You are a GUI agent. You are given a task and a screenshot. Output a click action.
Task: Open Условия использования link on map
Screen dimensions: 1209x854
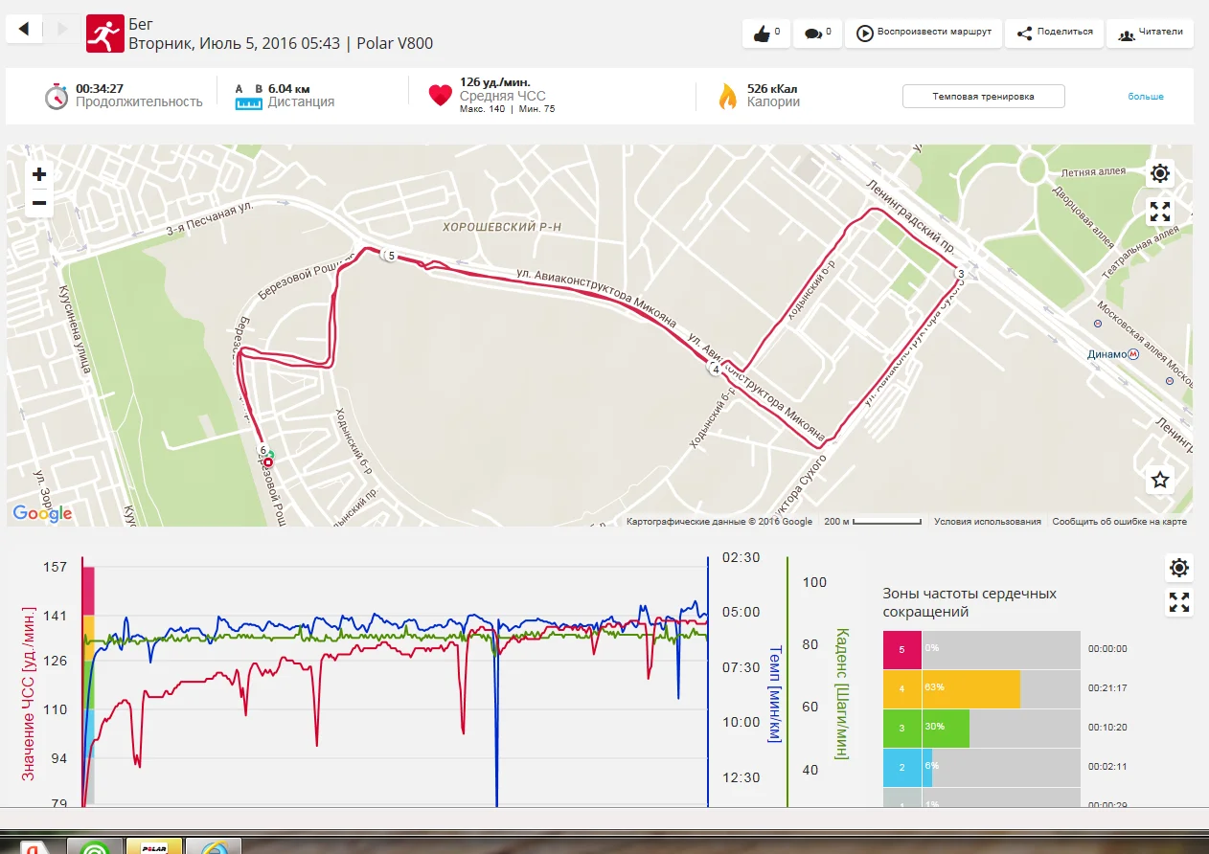[x=988, y=522]
